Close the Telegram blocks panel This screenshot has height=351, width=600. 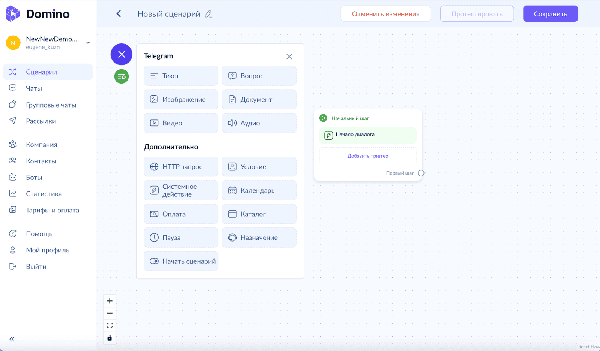(x=289, y=57)
